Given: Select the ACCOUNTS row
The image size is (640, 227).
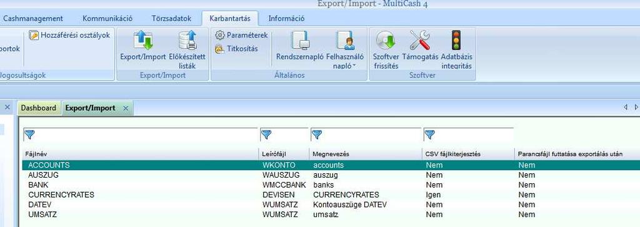Looking at the screenshot, I should [x=331, y=165].
